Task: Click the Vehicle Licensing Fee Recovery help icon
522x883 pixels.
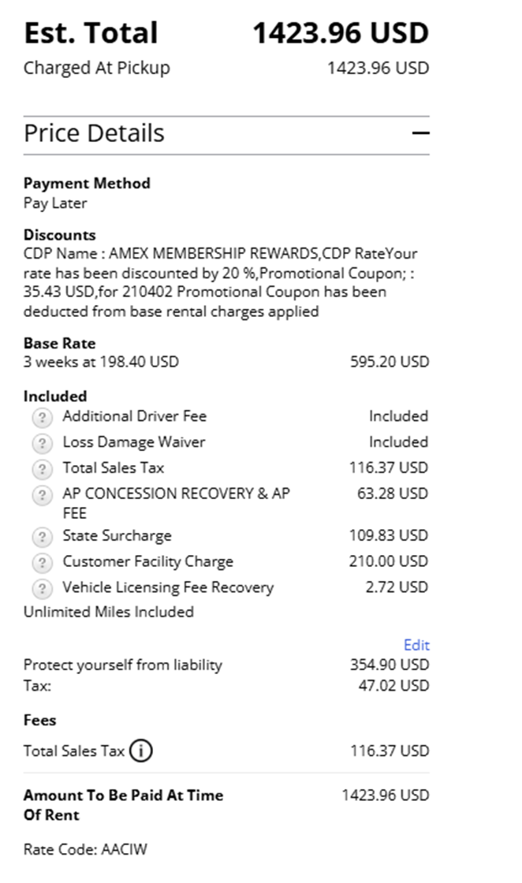Action: pos(45,588)
